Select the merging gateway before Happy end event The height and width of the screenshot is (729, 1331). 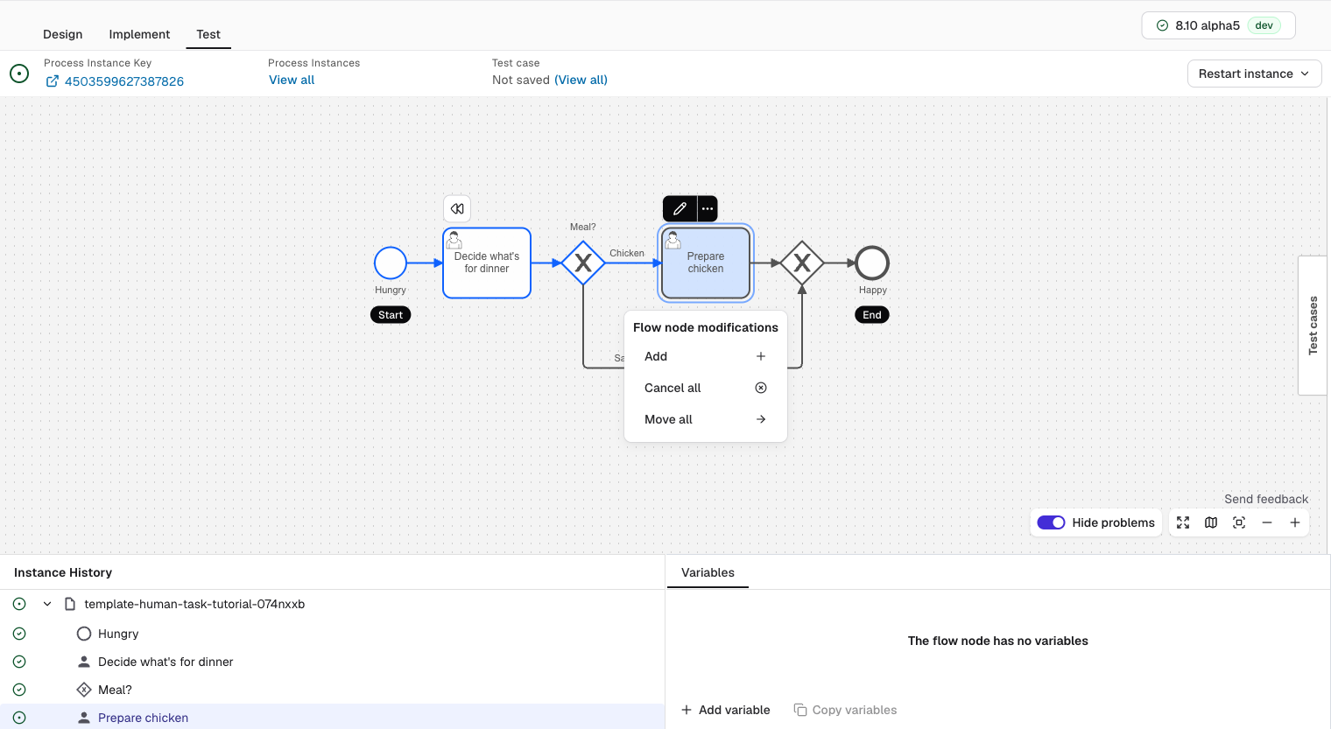[x=802, y=263]
